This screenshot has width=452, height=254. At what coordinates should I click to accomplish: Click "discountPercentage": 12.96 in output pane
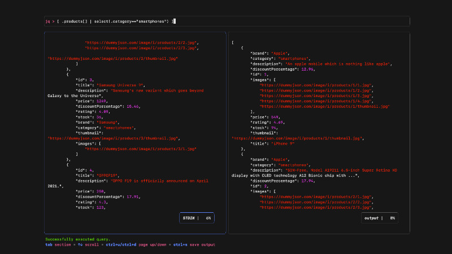coord(283,69)
